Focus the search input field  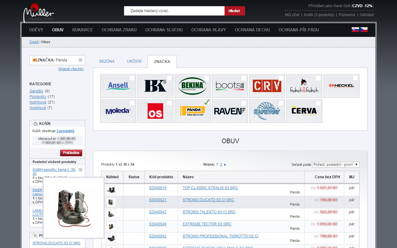(174, 11)
